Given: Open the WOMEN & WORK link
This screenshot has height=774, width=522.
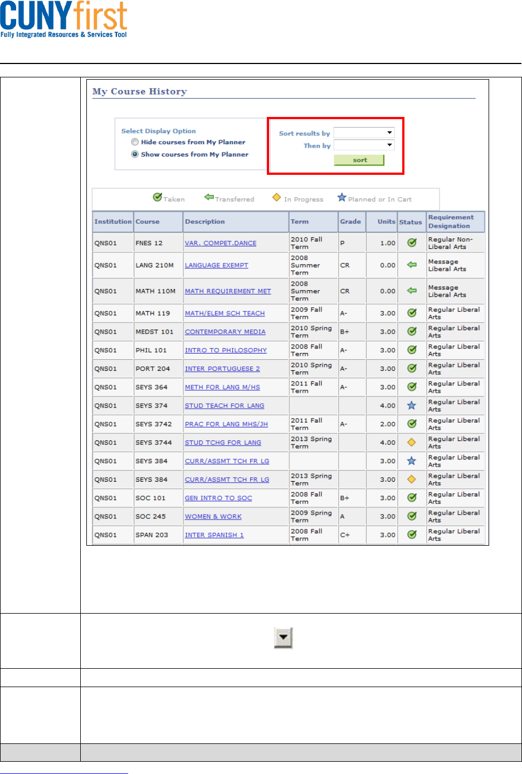Looking at the screenshot, I should (213, 517).
